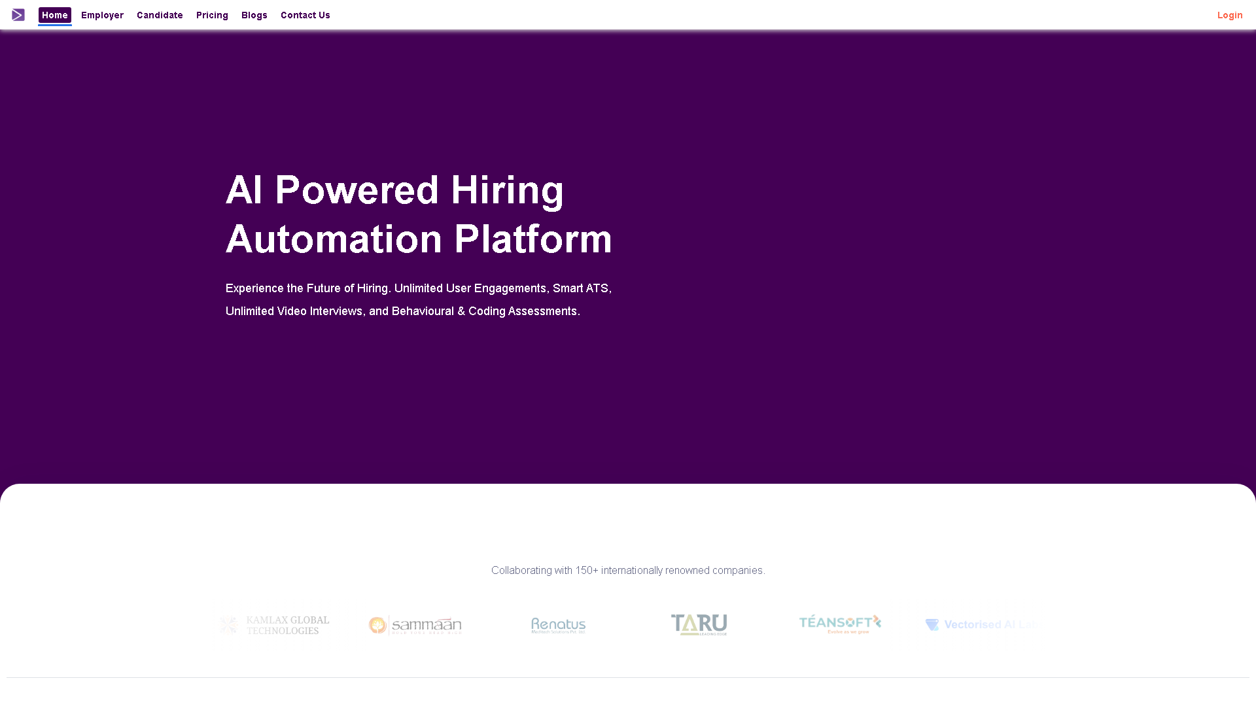Go to the Pricing page

[x=212, y=15]
